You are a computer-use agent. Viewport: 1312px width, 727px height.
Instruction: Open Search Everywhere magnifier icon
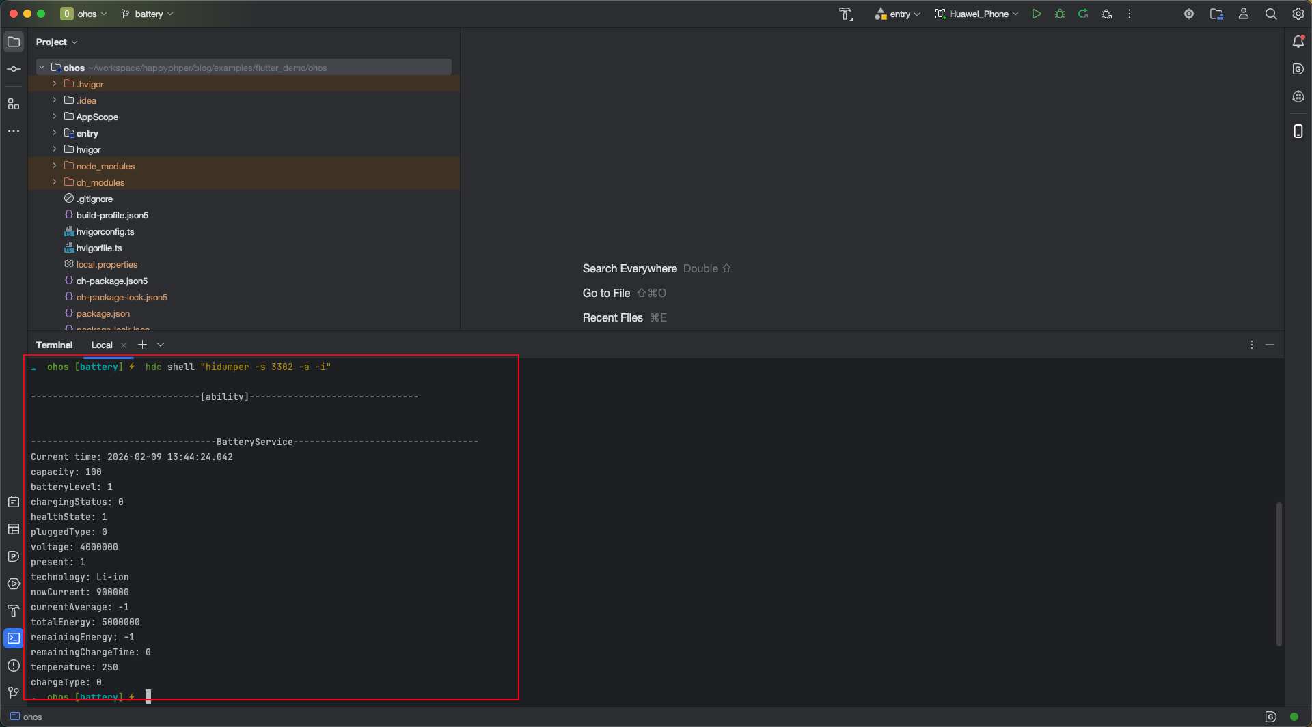pos(1271,14)
